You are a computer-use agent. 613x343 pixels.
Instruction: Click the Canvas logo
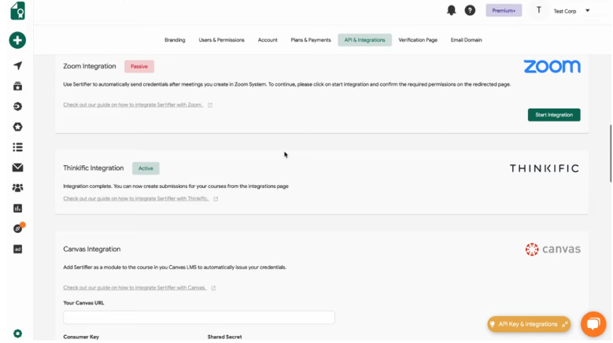coord(552,249)
